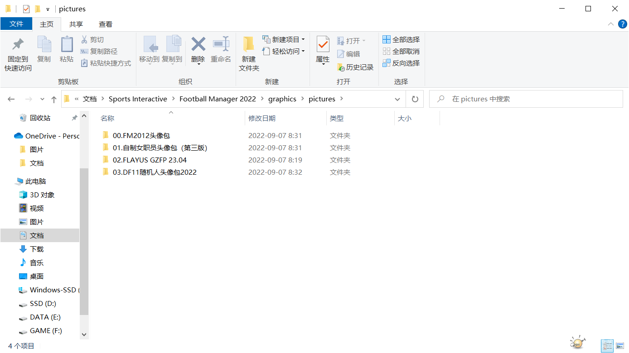
Task: Click the Paste clipboard icon
Action: pyautogui.click(x=67, y=45)
